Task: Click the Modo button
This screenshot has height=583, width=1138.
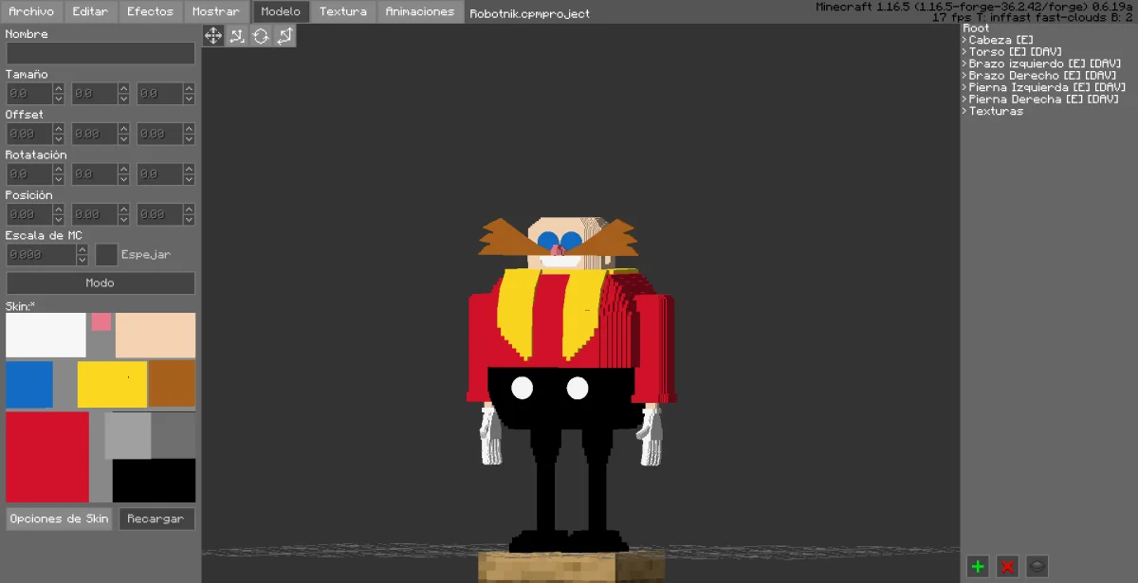Action: tap(101, 283)
